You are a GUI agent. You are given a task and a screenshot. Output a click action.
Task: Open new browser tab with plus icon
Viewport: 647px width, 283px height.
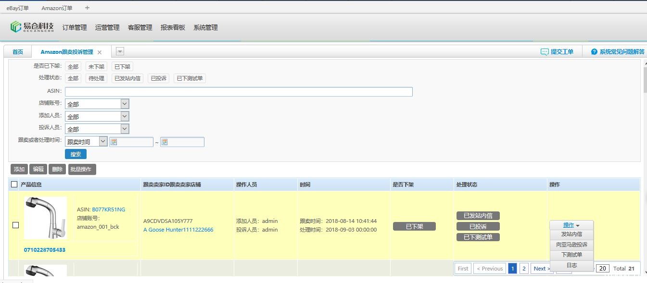point(87,8)
